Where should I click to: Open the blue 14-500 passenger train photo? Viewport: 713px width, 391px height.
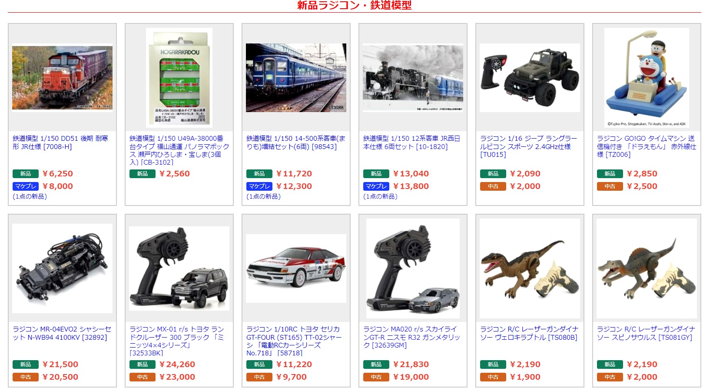[x=296, y=78]
